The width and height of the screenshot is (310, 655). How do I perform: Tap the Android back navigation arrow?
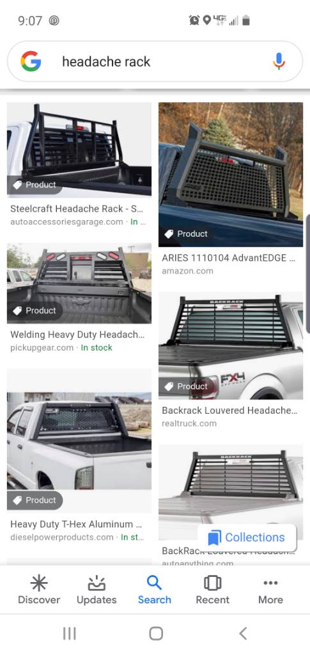[244, 633]
